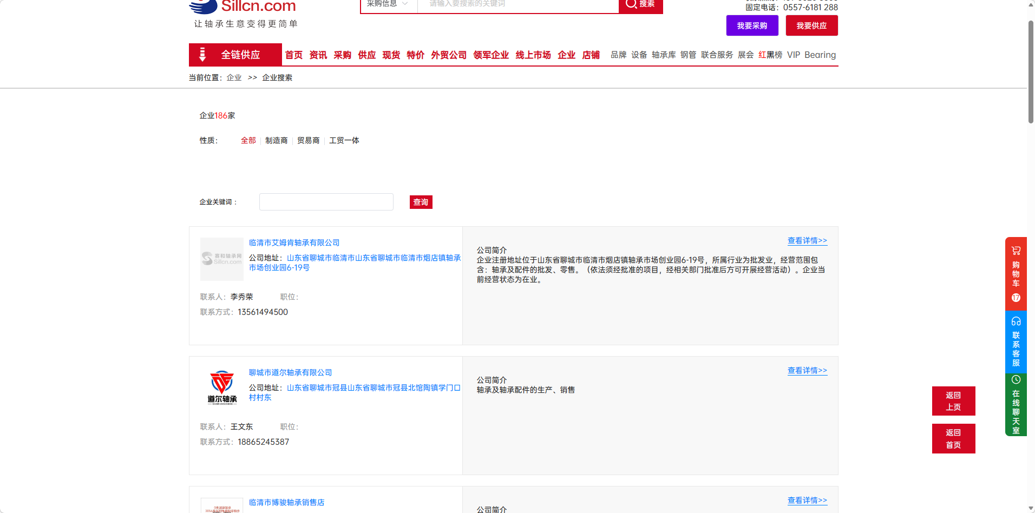Expand the 采购信息 search type dropdown
Image resolution: width=1035 pixels, height=513 pixels.
click(x=388, y=4)
